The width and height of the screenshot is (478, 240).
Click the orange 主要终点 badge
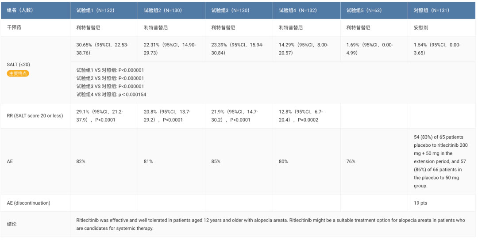pyautogui.click(x=18, y=73)
